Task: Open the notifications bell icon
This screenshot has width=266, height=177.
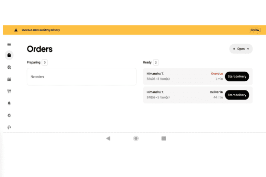Action: pos(9,103)
